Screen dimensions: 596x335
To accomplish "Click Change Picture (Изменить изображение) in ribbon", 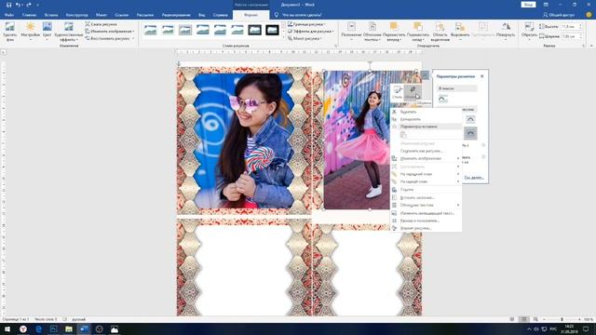I will point(110,31).
